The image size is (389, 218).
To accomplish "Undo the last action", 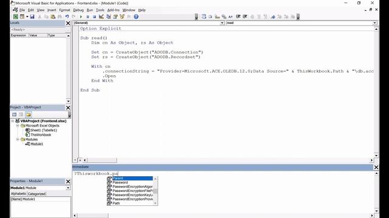I will coord(67,16).
